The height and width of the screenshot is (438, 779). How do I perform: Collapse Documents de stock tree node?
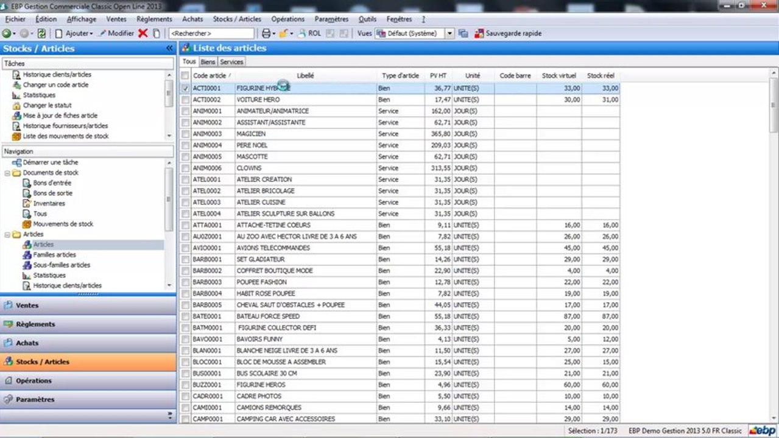7,173
